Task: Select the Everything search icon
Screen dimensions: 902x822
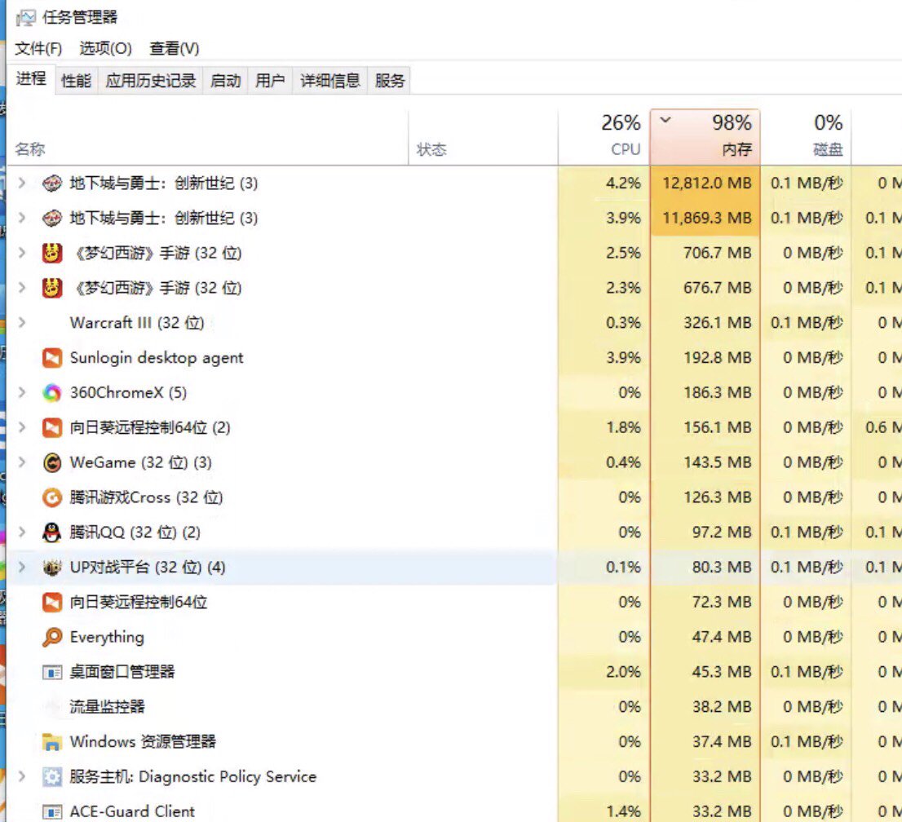Action: (51, 638)
